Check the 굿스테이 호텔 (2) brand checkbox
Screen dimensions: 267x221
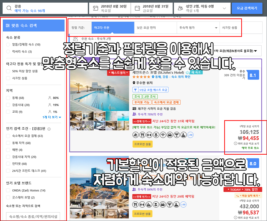8,197
